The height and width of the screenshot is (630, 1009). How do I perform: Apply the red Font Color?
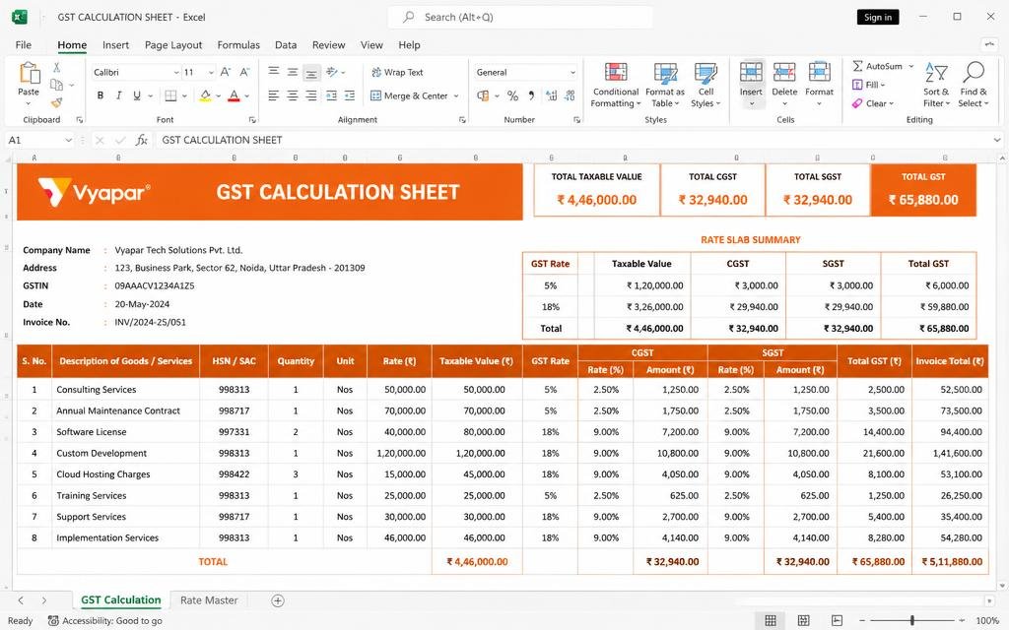235,95
